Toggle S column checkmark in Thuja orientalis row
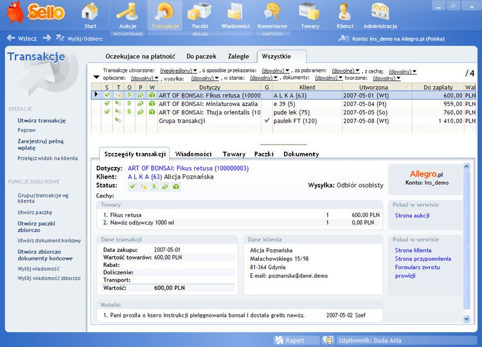 (x=107, y=112)
